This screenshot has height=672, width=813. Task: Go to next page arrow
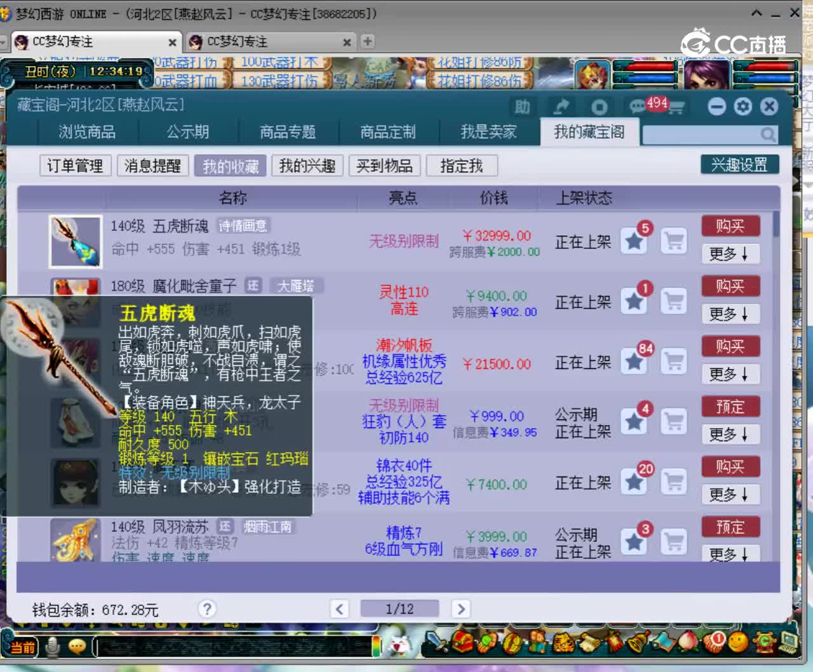click(461, 609)
